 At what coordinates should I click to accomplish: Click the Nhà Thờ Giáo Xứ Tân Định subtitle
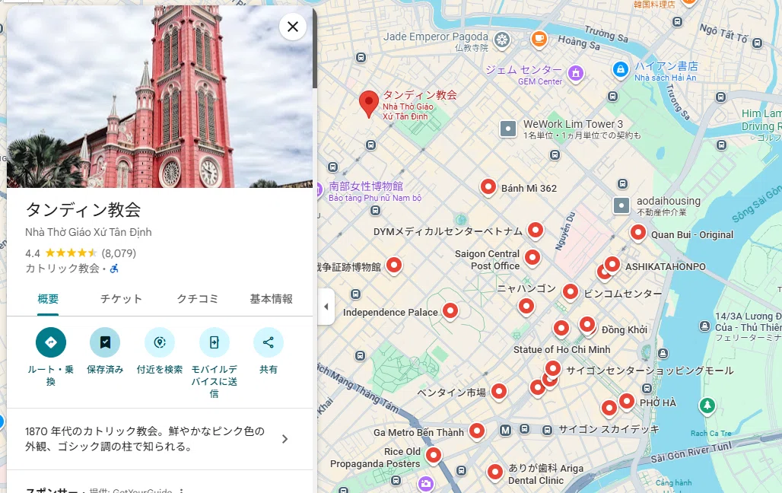tap(88, 232)
